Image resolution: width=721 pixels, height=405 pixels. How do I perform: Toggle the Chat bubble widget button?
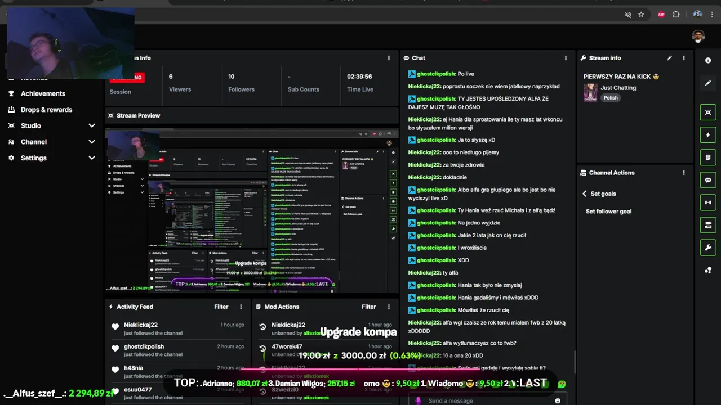click(x=708, y=180)
